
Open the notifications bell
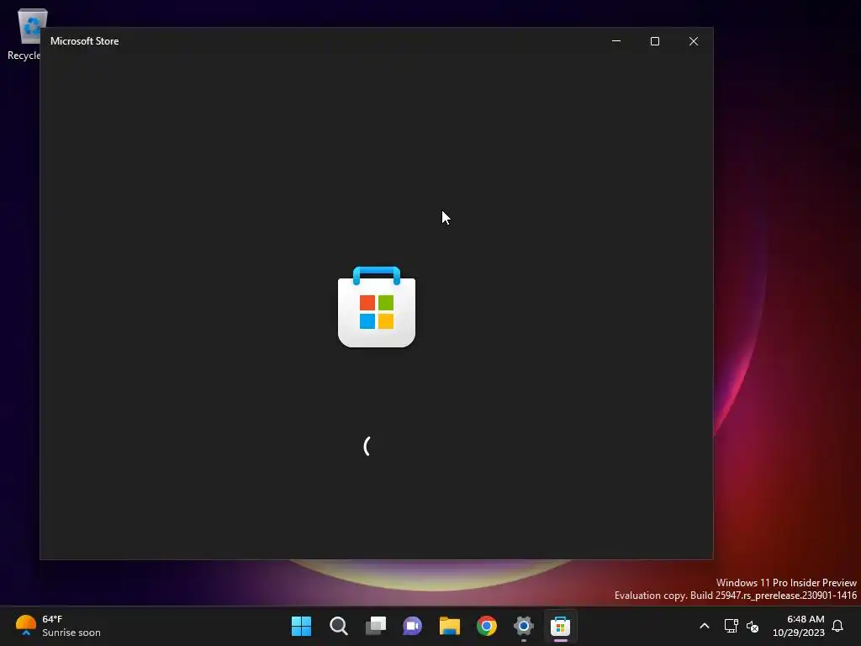click(x=837, y=626)
